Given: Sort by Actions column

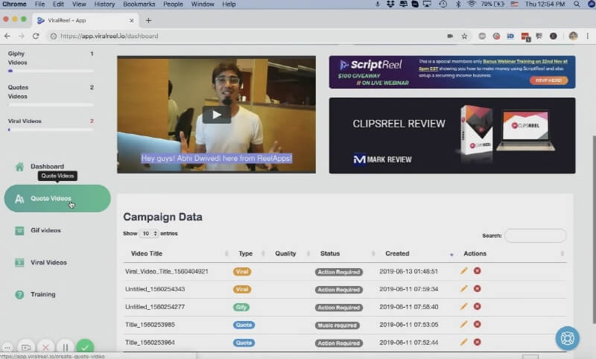Looking at the screenshot, I should pyautogui.click(x=475, y=253).
